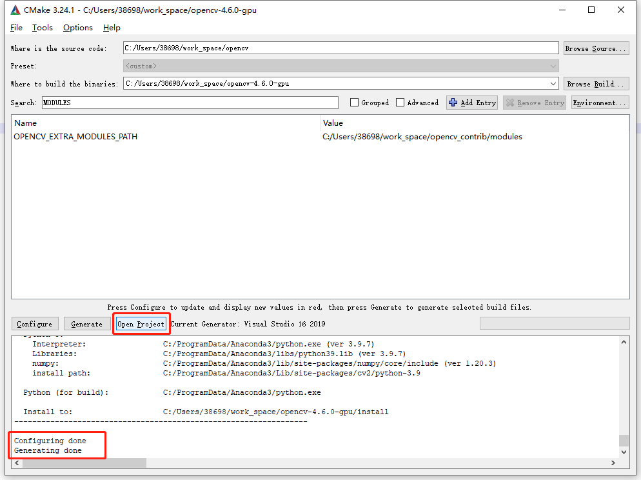Open the File menu
The height and width of the screenshot is (480, 641).
click(x=16, y=28)
